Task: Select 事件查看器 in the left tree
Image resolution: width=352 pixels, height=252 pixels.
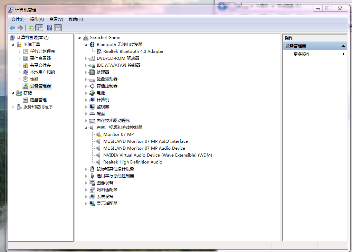Action: (x=40, y=58)
